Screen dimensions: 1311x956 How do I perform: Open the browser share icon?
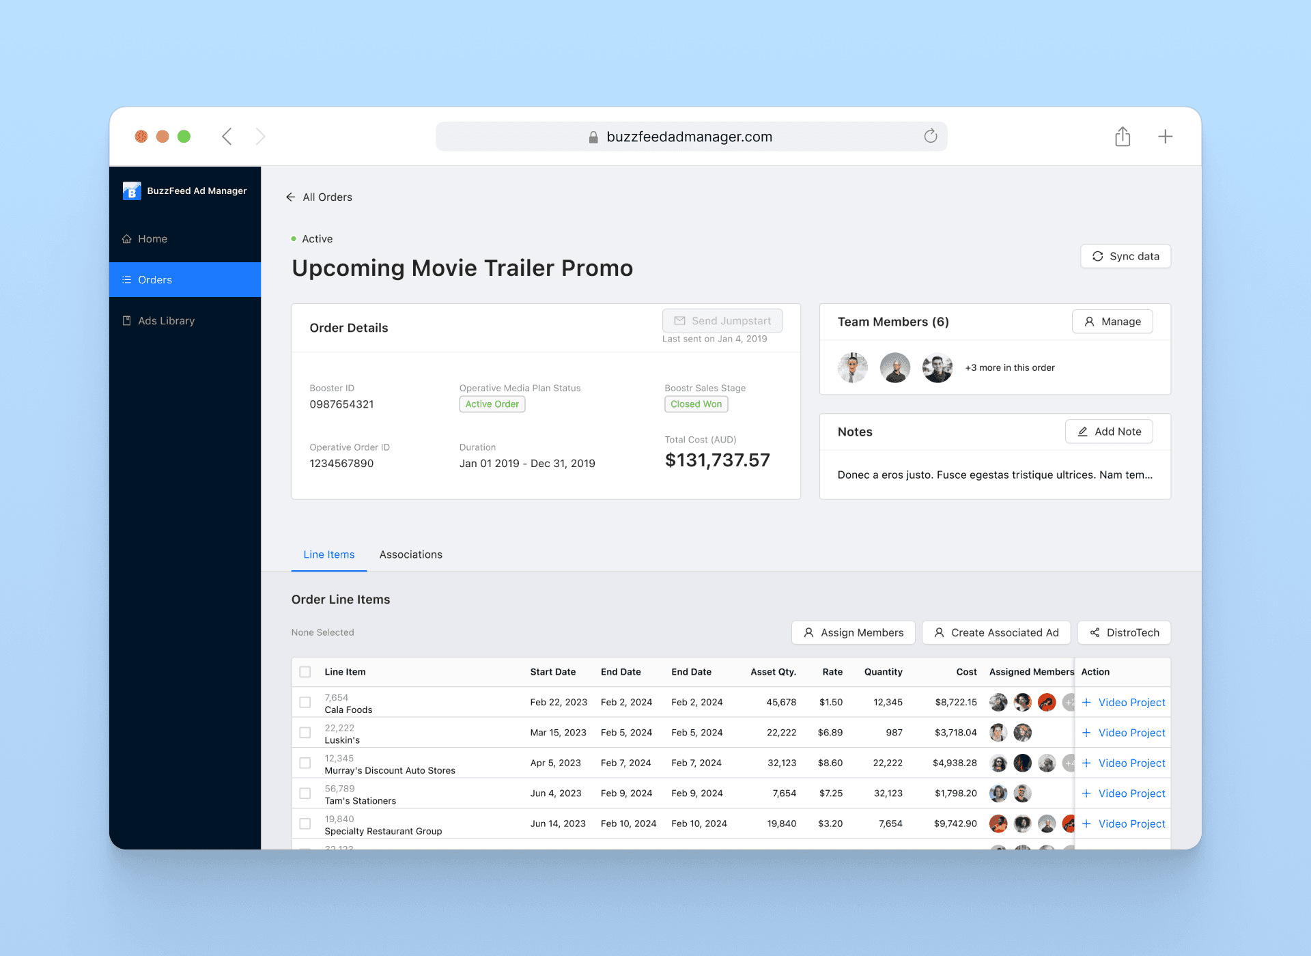coord(1123,137)
